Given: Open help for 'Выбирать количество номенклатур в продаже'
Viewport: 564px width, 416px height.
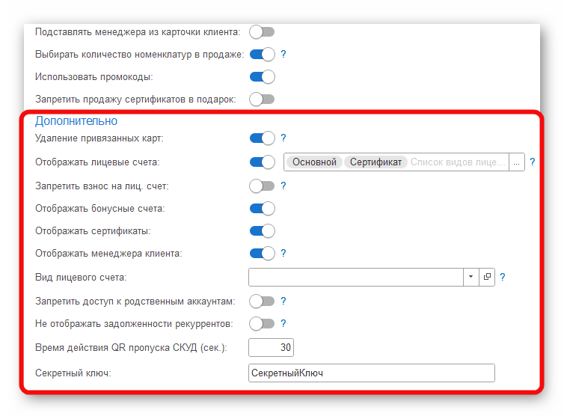Looking at the screenshot, I should pos(283,54).
